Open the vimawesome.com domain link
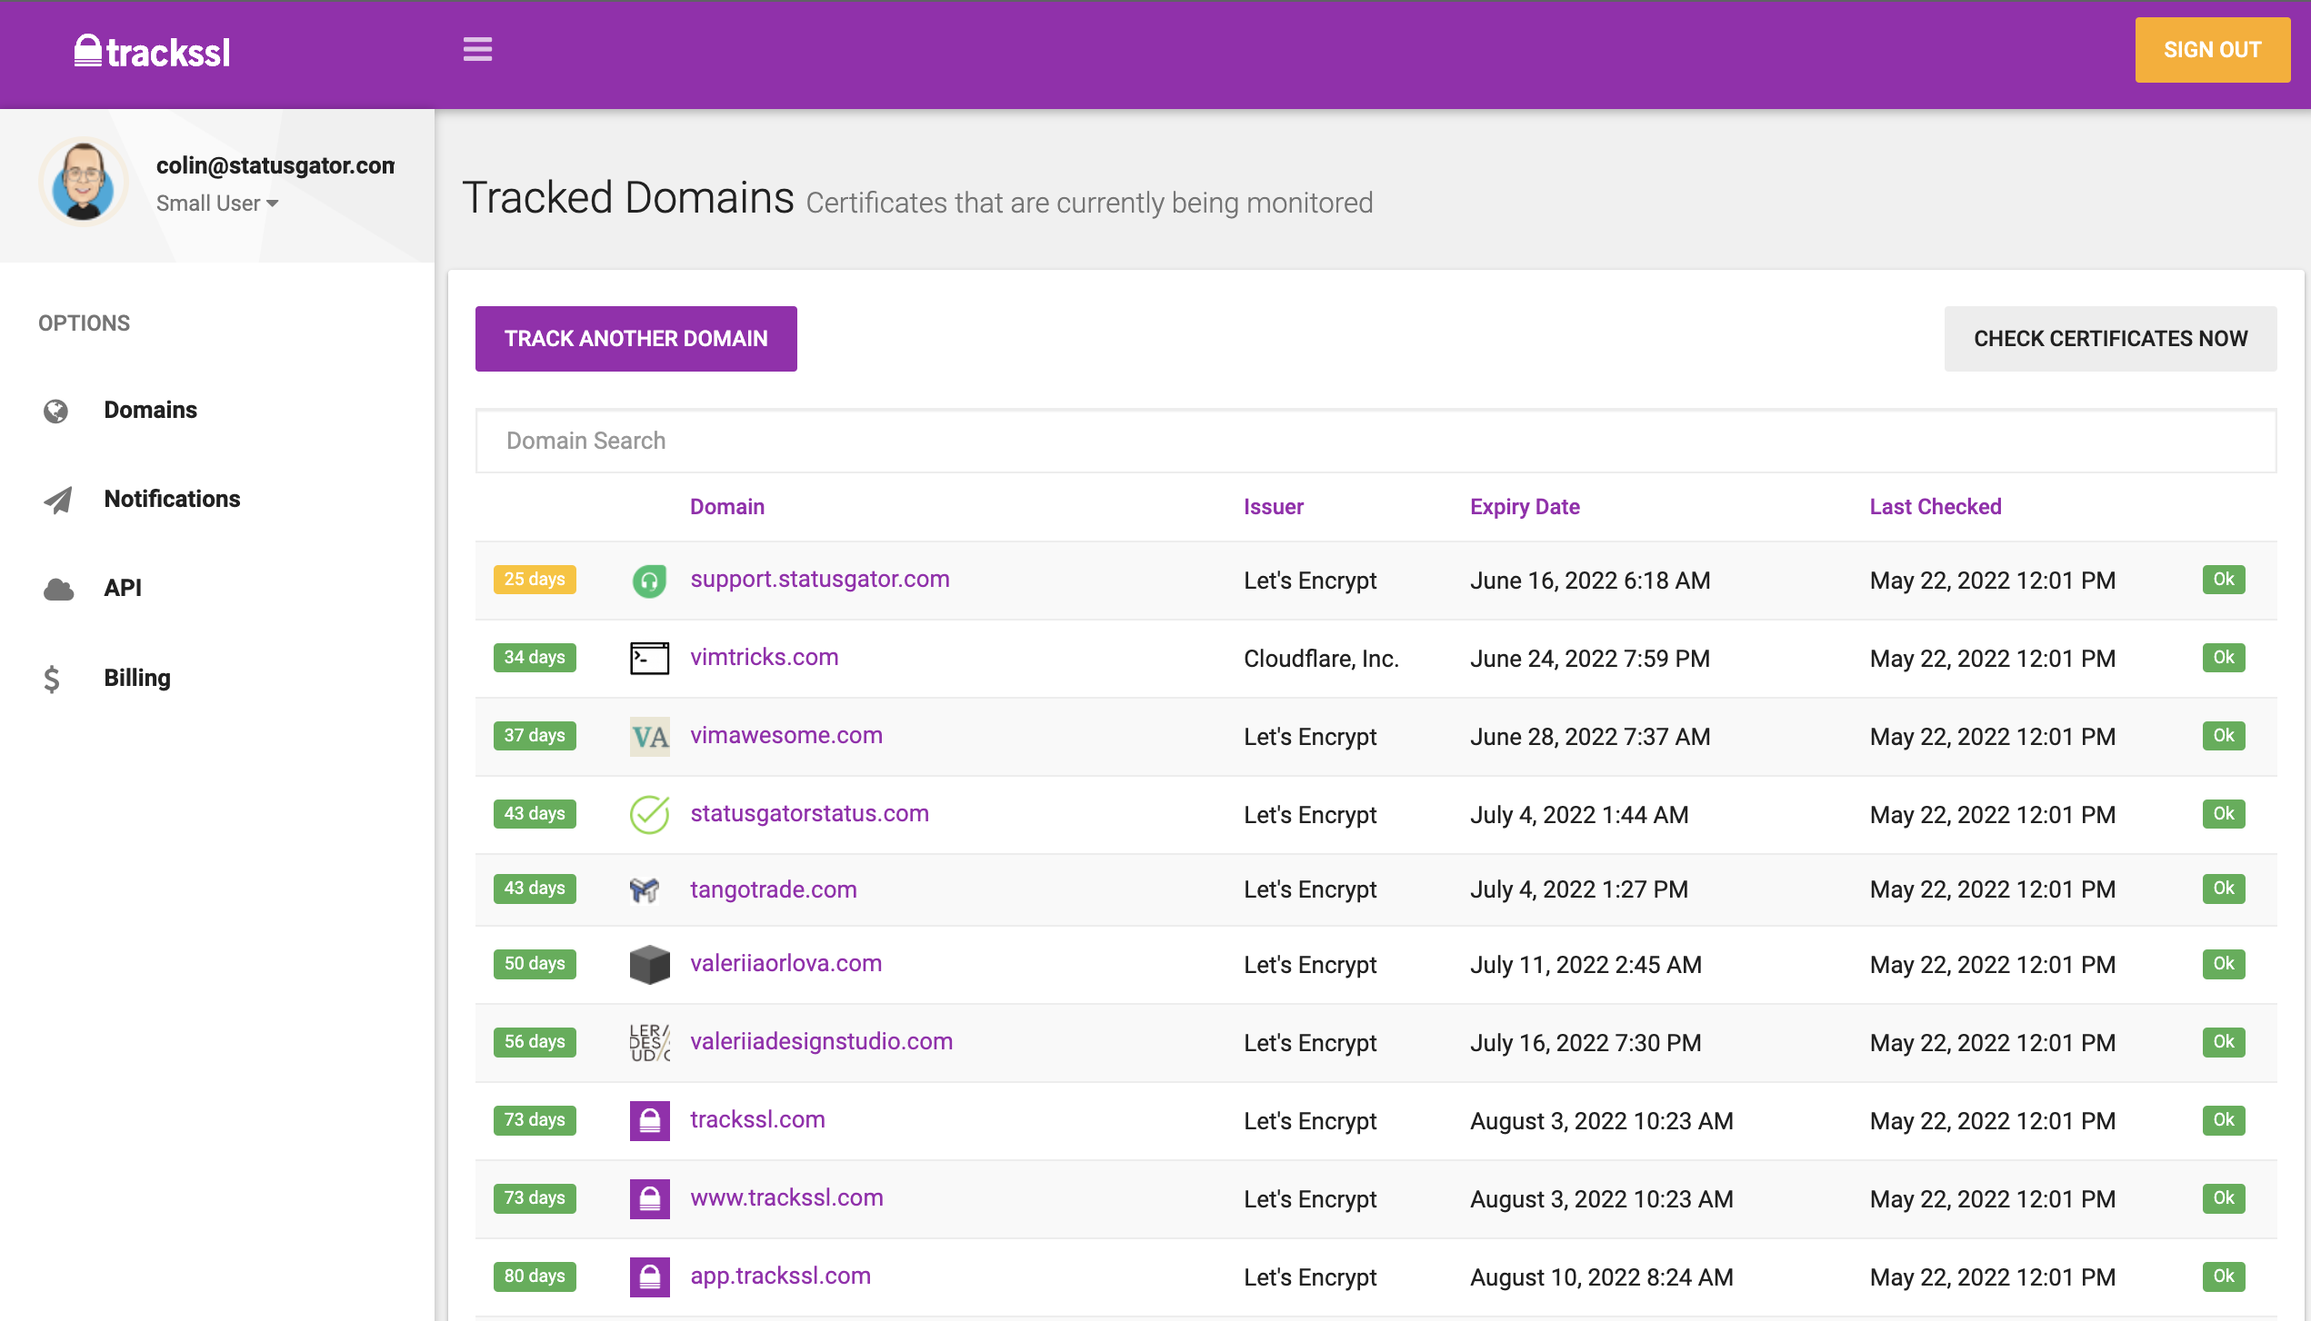The height and width of the screenshot is (1321, 2311). click(785, 735)
